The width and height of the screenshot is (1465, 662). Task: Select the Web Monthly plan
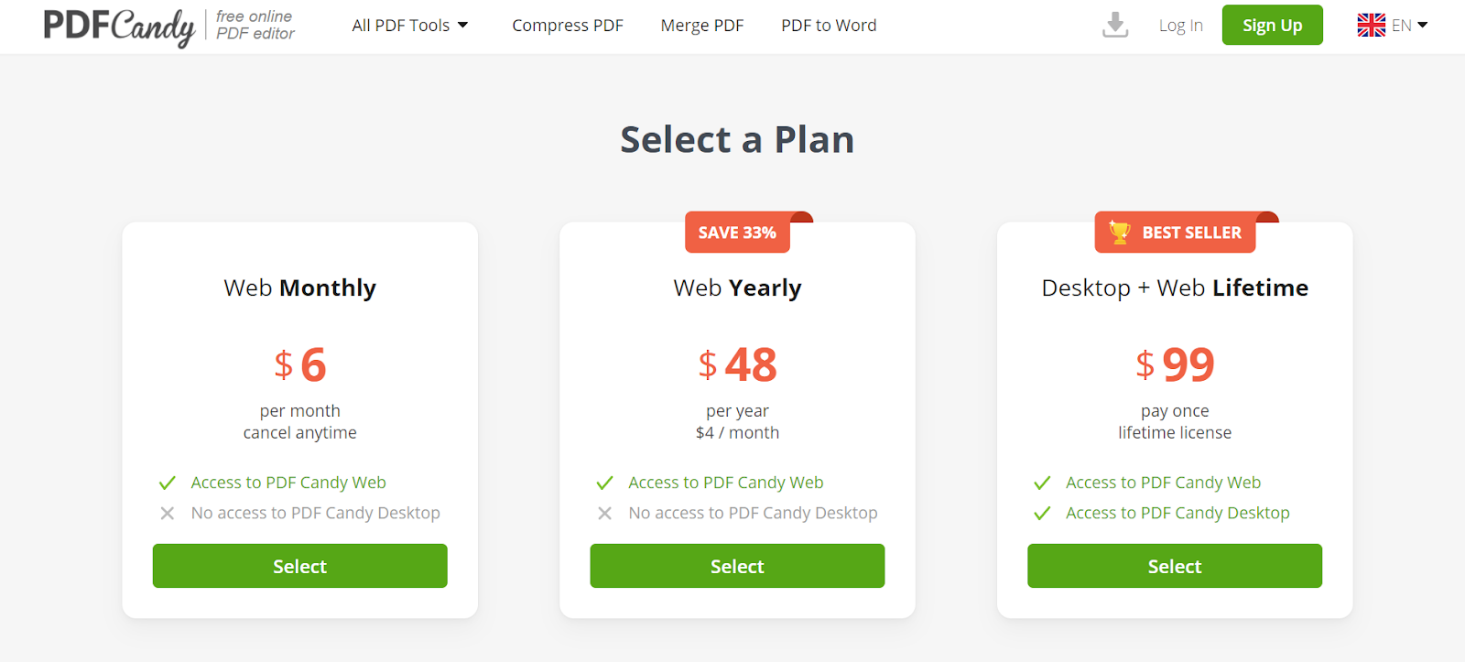point(299,566)
